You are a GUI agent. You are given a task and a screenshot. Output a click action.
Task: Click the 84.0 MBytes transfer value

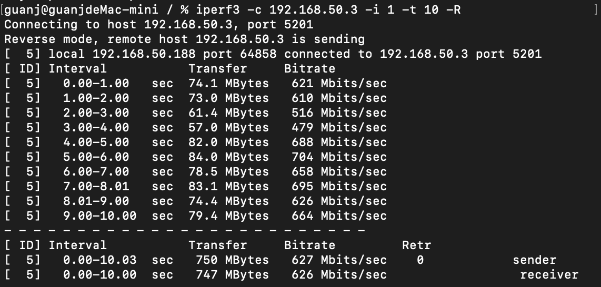228,157
